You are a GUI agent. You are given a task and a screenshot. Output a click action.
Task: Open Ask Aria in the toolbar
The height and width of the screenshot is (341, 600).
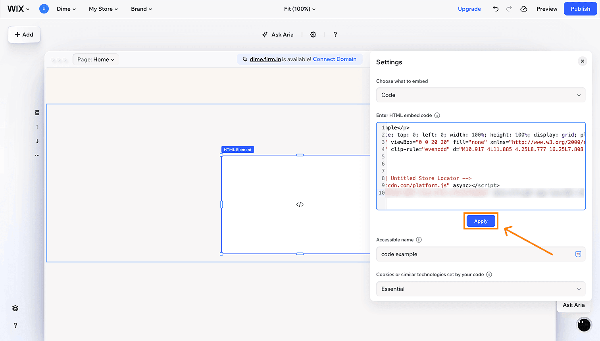(278, 35)
